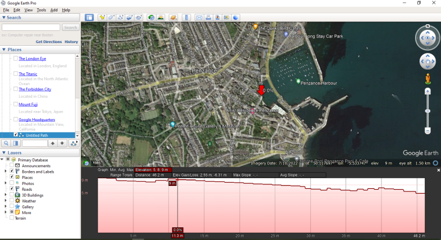
Task: Disable the Borders and Labels layer
Action: tap(12, 171)
